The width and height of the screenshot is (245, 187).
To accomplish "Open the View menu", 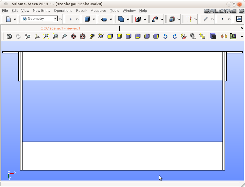I will pos(25,11).
